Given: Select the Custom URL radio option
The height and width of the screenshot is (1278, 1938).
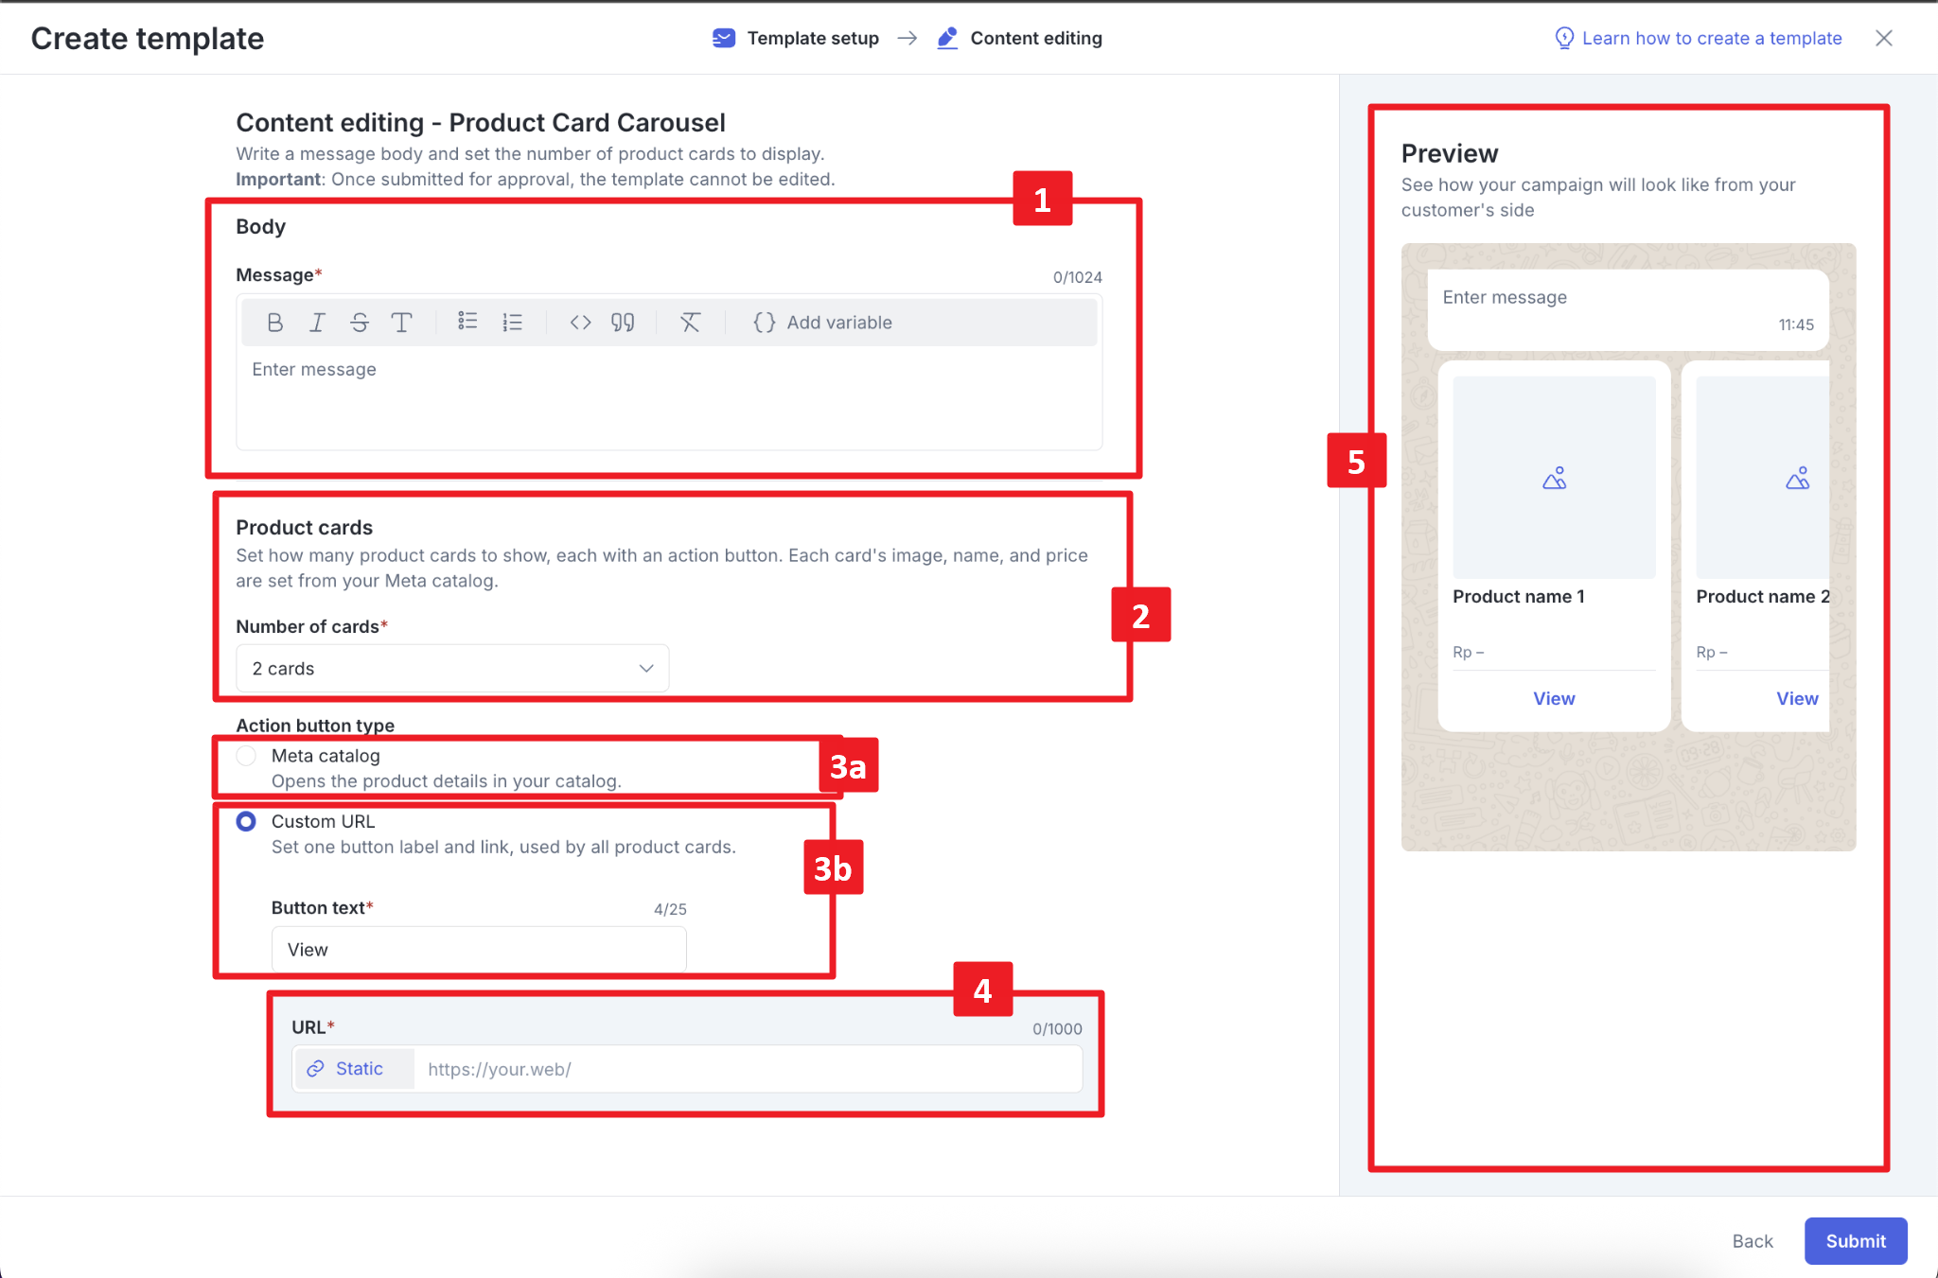Looking at the screenshot, I should [246, 821].
